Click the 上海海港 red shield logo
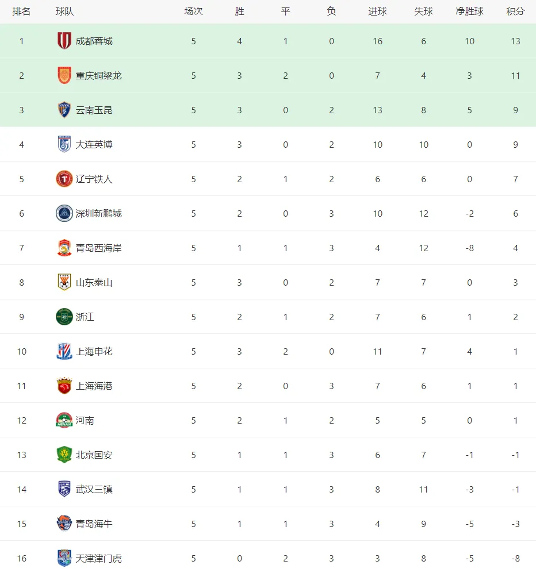 pyautogui.click(x=64, y=386)
